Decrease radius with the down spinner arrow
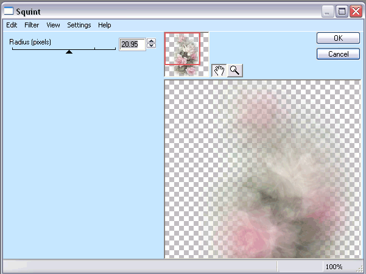 (x=152, y=46)
